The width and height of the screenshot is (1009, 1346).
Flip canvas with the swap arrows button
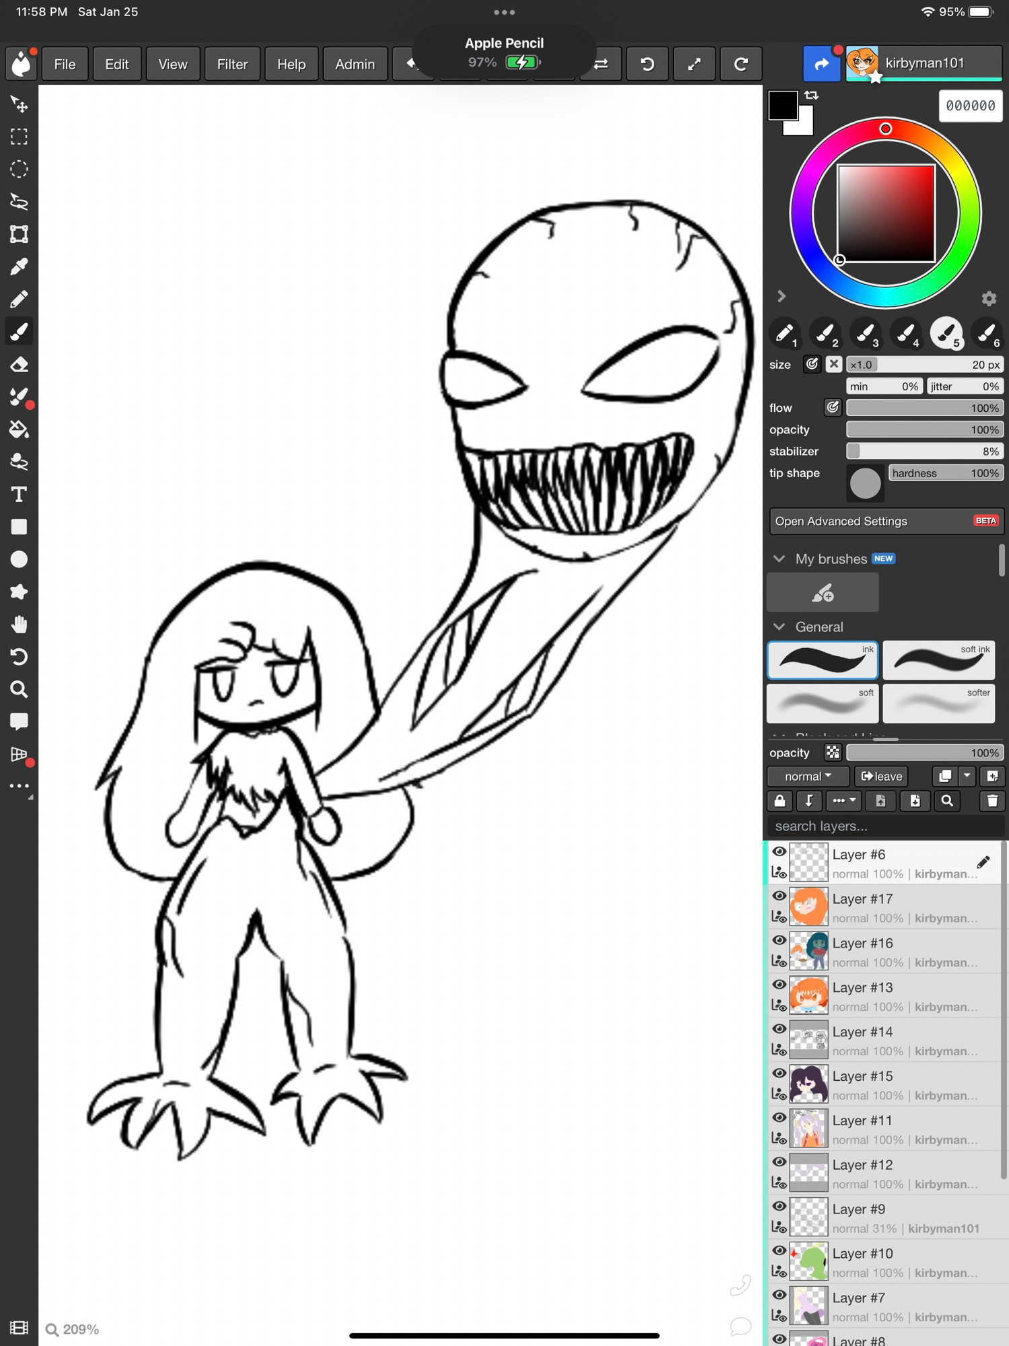tap(601, 64)
